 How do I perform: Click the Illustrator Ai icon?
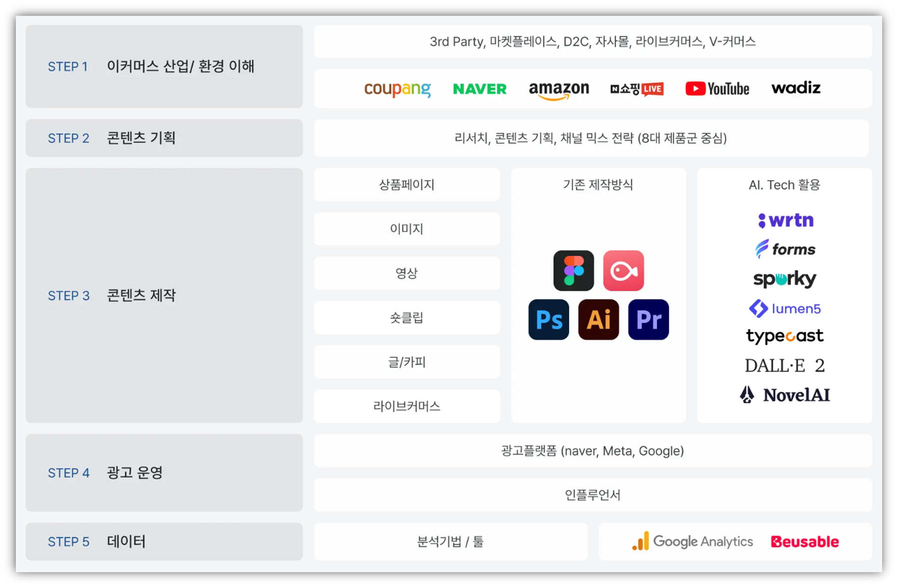[599, 319]
